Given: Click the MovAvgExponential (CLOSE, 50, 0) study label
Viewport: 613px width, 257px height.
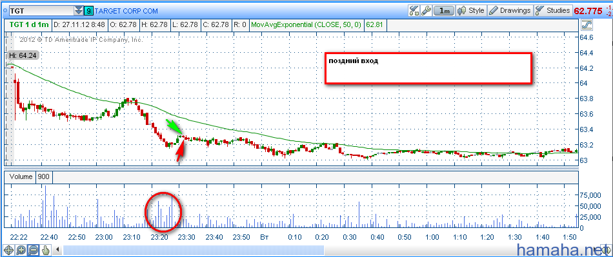Looking at the screenshot, I should tap(306, 25).
